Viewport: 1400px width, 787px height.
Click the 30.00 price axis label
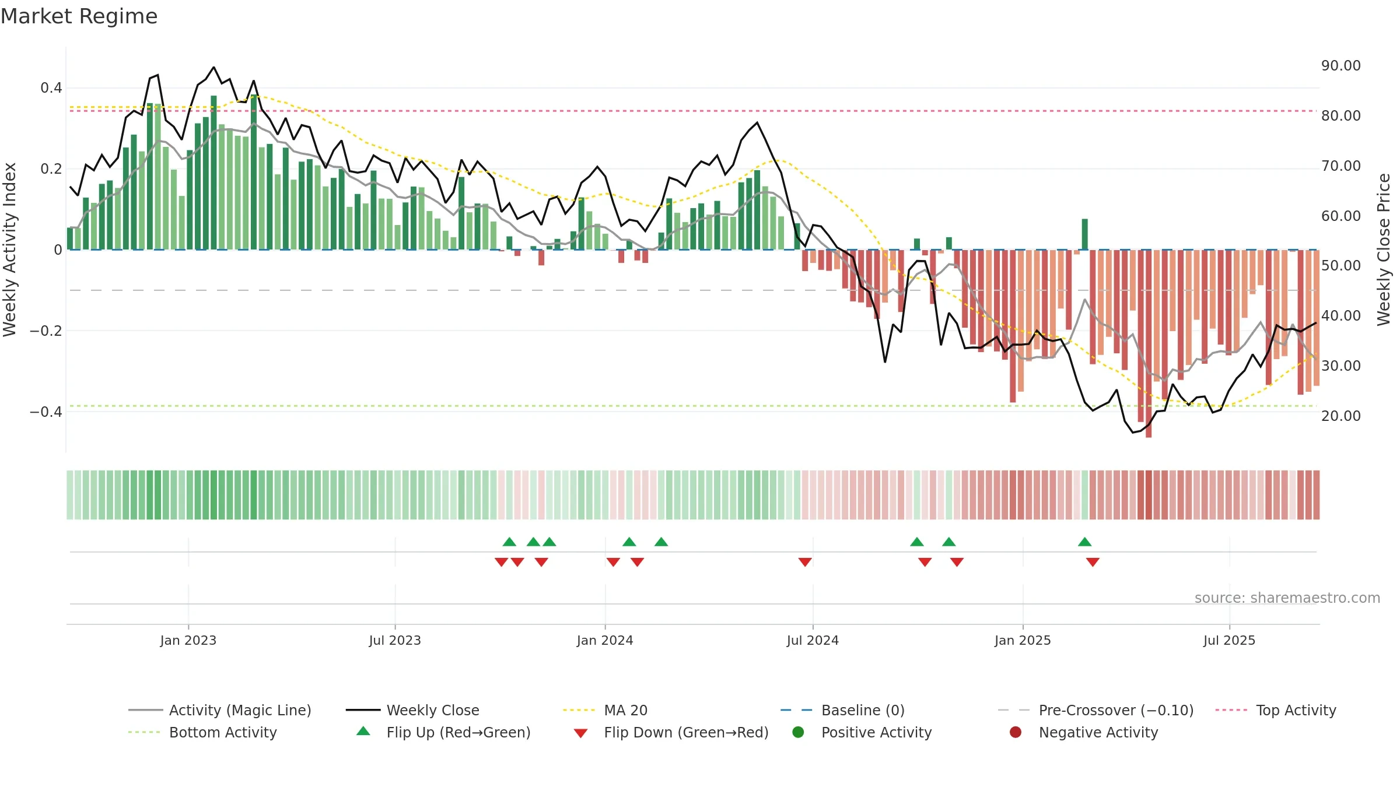point(1341,366)
